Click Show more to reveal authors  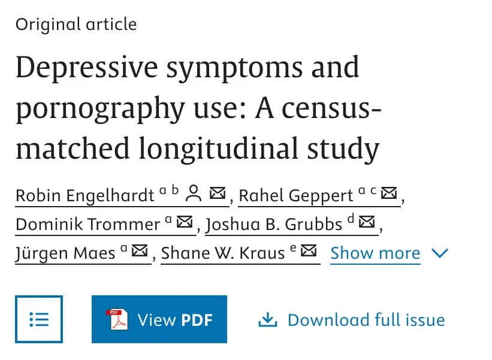[375, 253]
